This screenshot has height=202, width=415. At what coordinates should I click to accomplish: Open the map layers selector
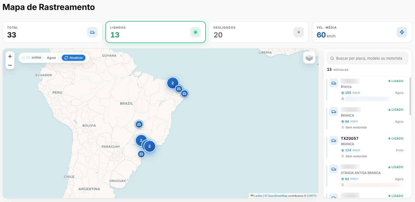309,58
